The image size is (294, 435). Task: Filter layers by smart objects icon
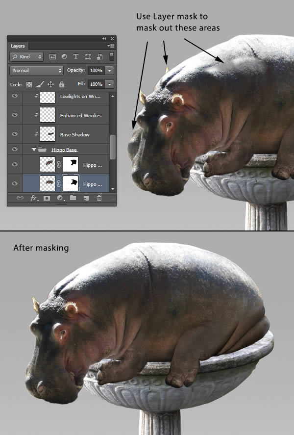(99, 56)
